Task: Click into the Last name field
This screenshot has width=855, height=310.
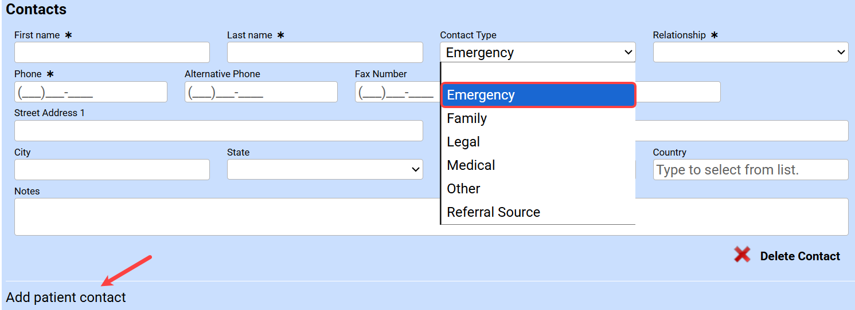Action: click(x=325, y=53)
